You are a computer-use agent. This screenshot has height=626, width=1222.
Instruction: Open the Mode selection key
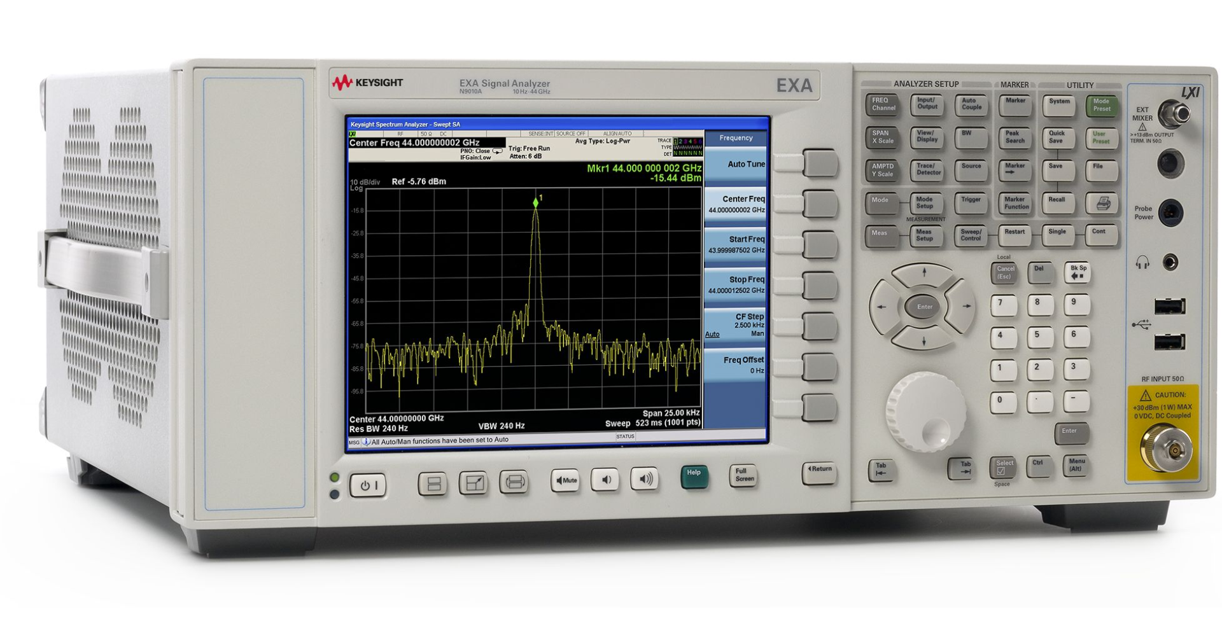click(x=881, y=203)
